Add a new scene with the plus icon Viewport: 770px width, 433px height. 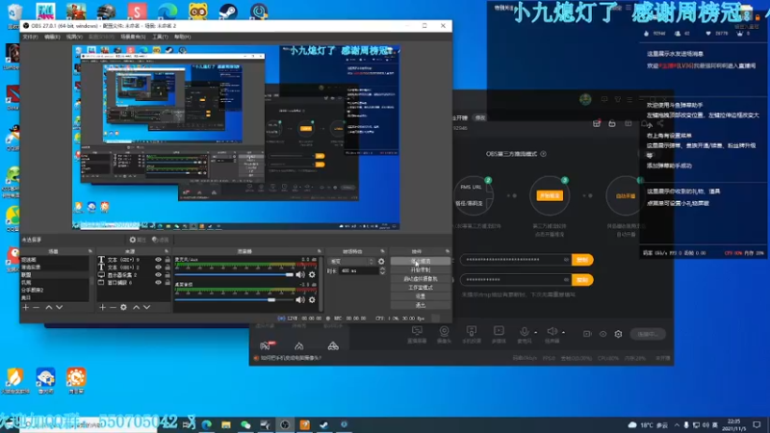pos(26,307)
